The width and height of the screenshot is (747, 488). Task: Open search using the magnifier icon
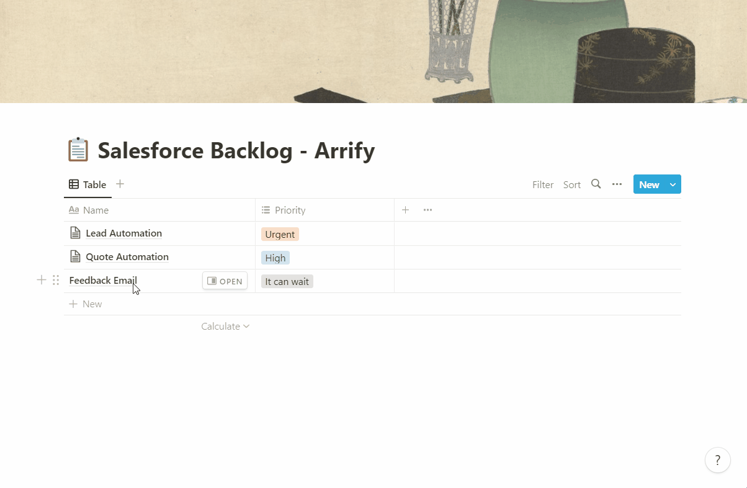pos(596,184)
